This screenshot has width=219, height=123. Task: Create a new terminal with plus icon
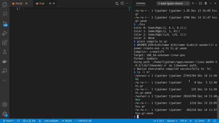coord(193,3)
